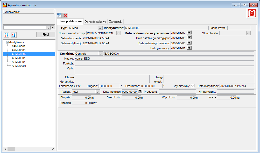The width and height of the screenshot is (260, 153).
Task: Click the GPS Długość field
Action: coord(109,86)
